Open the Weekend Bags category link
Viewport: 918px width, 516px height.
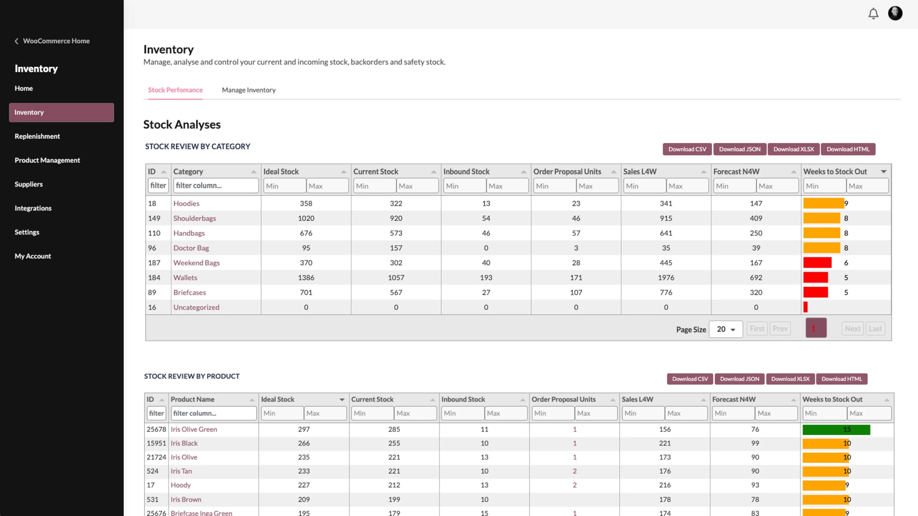[197, 263]
